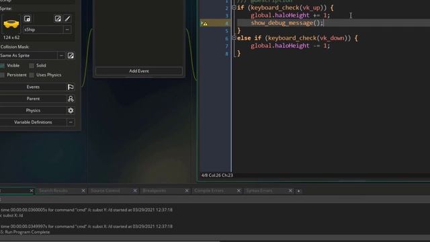
Task: Click the edit sprite icon above sShip field
Action: coord(58,19)
